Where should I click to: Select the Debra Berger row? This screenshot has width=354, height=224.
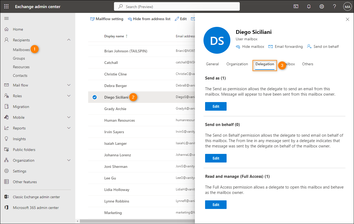(141, 86)
